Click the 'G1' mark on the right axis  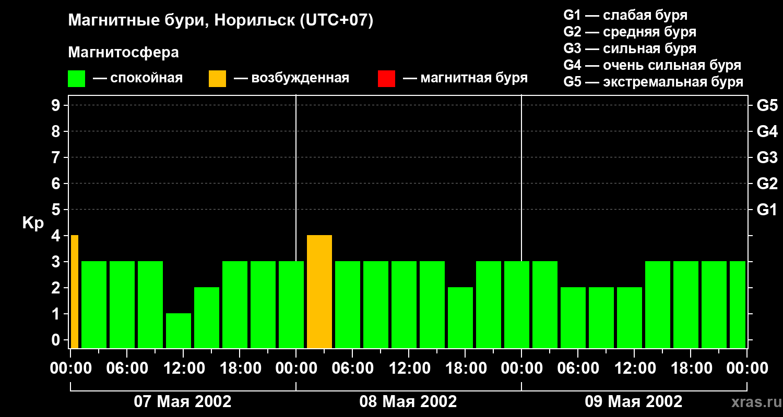[x=767, y=210]
